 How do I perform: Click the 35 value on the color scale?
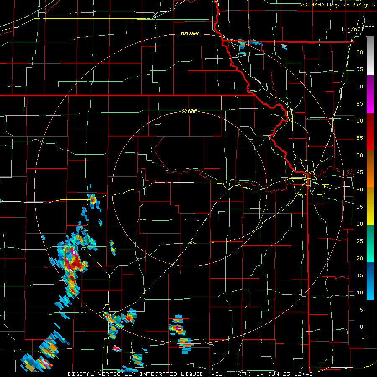pyautogui.click(x=360, y=207)
